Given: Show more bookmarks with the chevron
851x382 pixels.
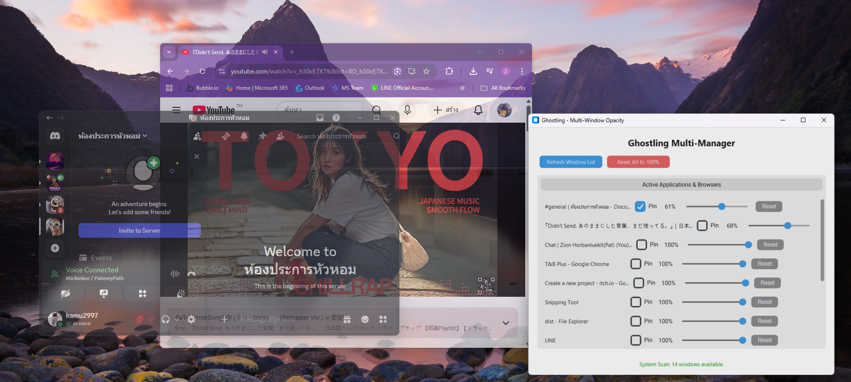Looking at the screenshot, I should pos(462,88).
